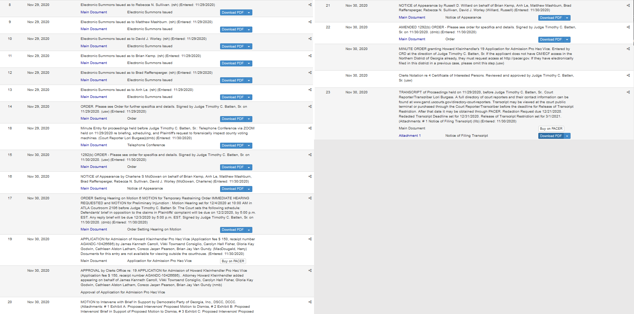Share entry 17 Order Setting Hearing

pyautogui.click(x=310, y=198)
